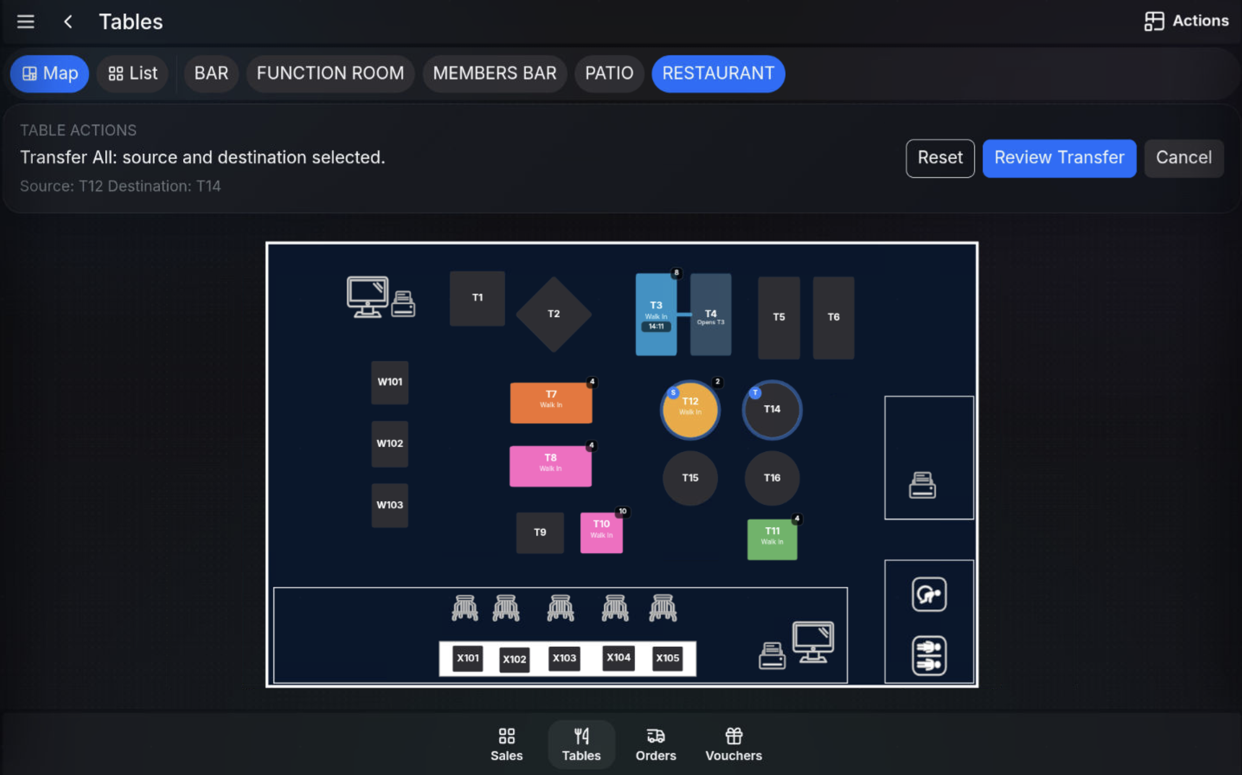Image resolution: width=1242 pixels, height=775 pixels.
Task: Click the chair icon above X101
Action: point(465,608)
